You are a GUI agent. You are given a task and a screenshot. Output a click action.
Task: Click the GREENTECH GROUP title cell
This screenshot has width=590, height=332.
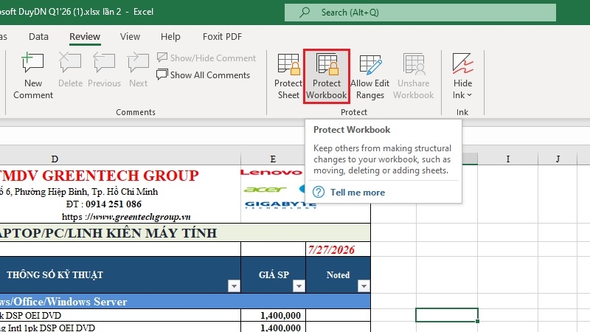pyautogui.click(x=100, y=176)
